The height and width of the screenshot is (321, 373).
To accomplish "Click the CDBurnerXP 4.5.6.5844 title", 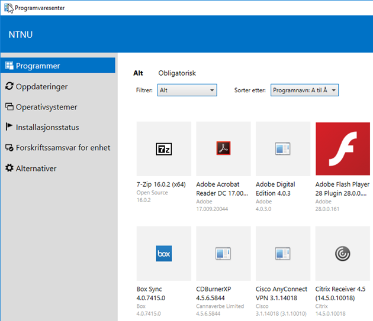I will [x=214, y=293].
